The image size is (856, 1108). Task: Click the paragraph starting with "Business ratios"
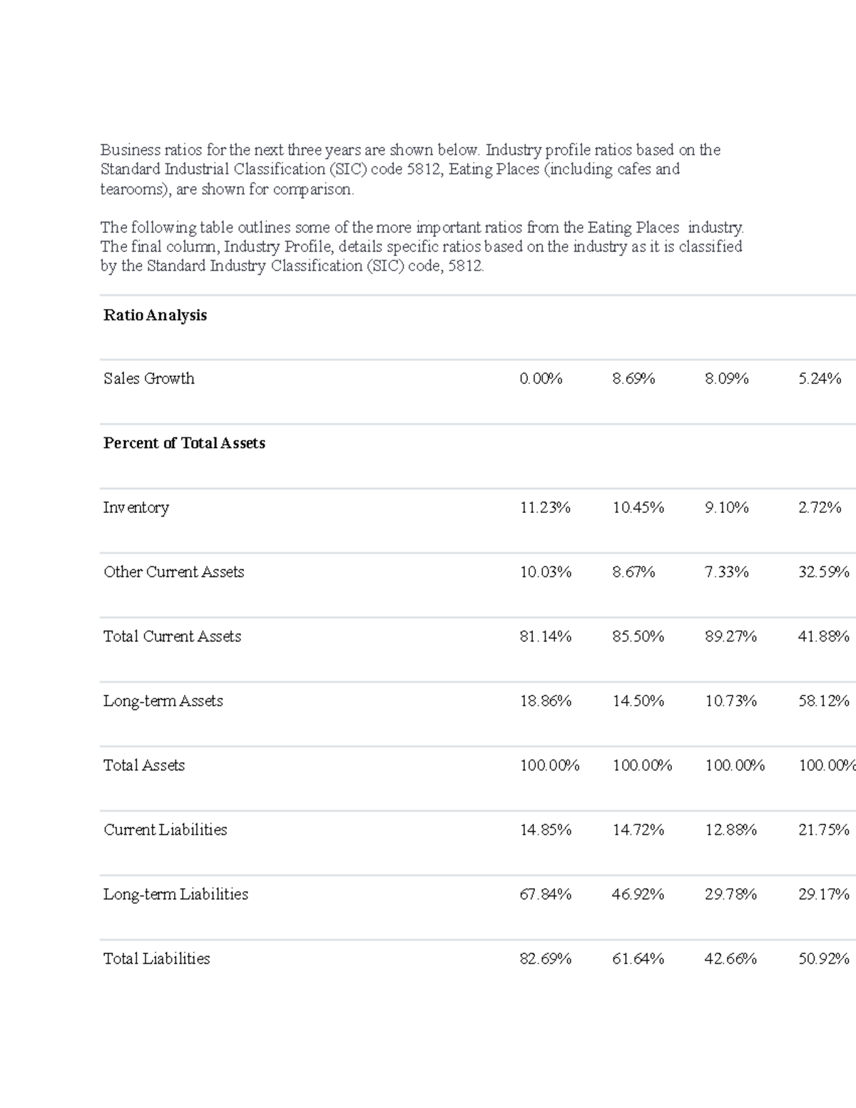(x=410, y=170)
